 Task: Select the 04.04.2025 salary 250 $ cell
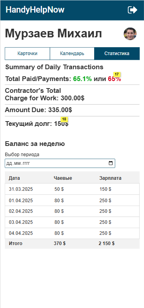pos(105,233)
